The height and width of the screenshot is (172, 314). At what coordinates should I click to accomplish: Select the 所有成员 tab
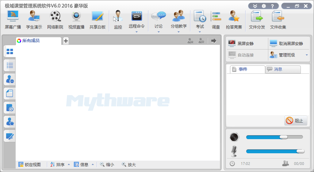pos(38,41)
